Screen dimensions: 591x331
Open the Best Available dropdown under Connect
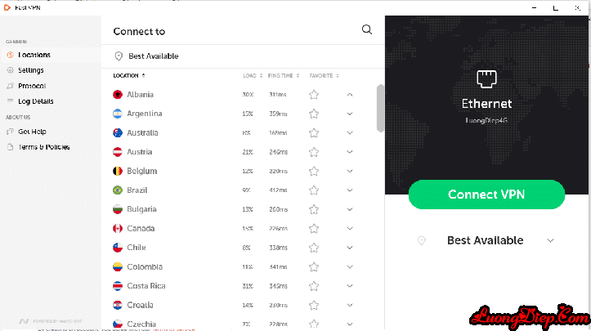550,240
